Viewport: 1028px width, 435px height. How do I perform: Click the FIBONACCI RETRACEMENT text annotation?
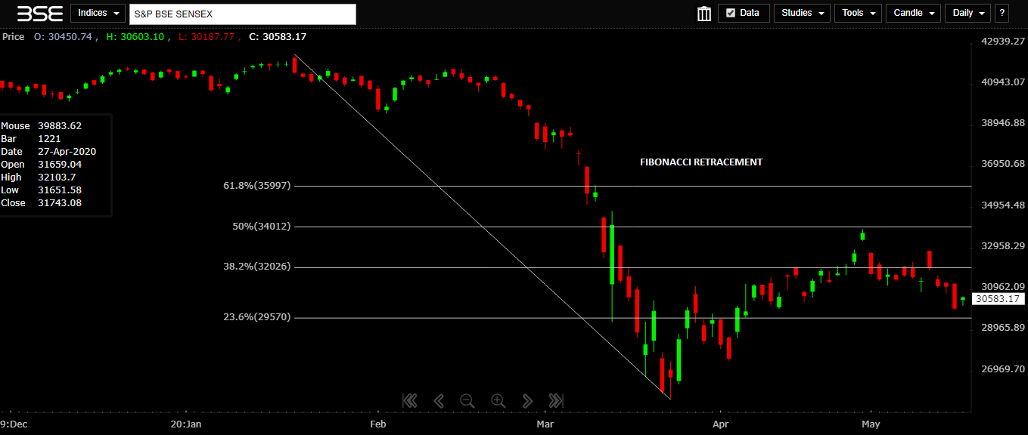700,162
